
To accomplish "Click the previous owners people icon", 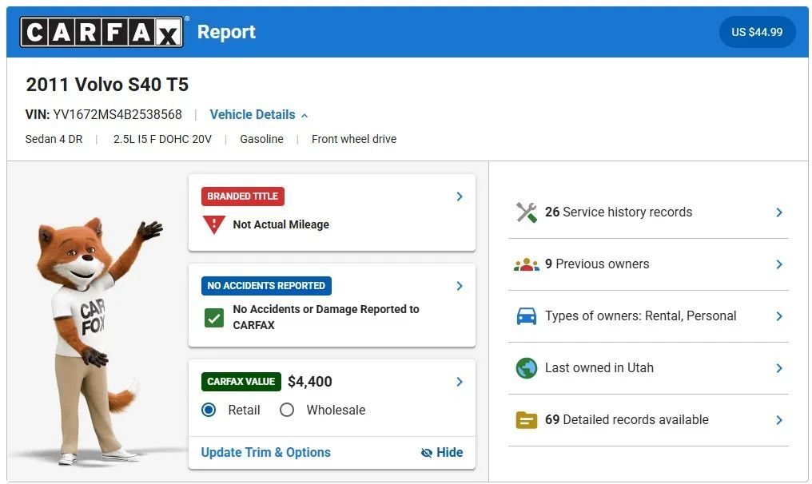I will tap(526, 264).
